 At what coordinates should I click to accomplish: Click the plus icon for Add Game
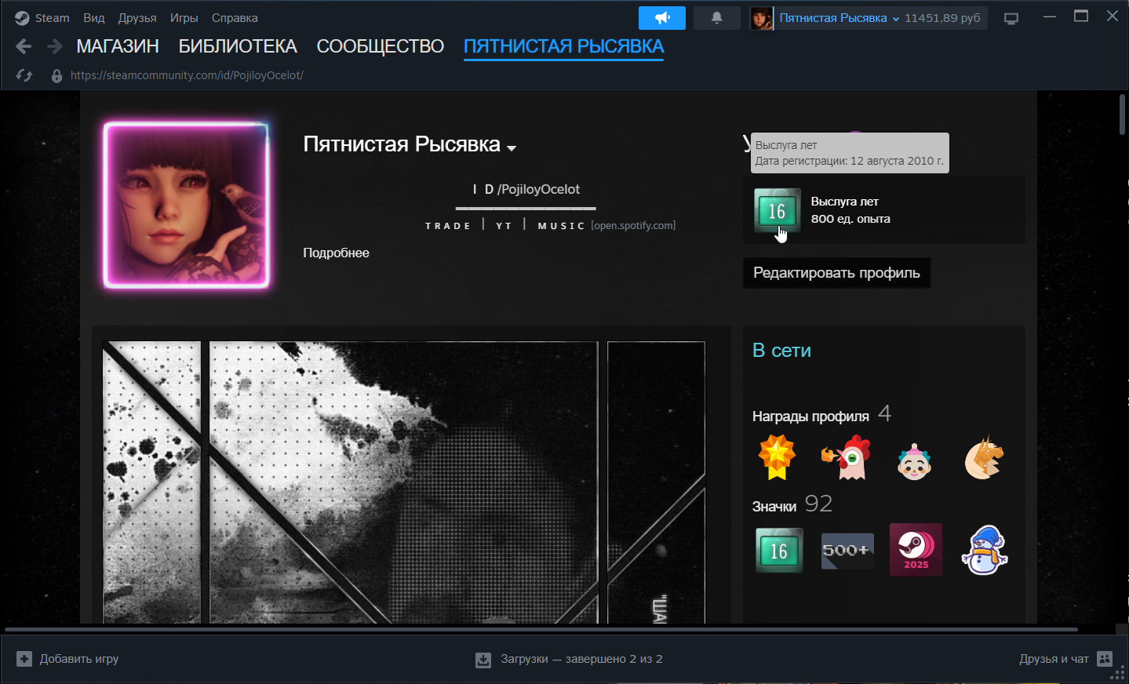pos(24,659)
